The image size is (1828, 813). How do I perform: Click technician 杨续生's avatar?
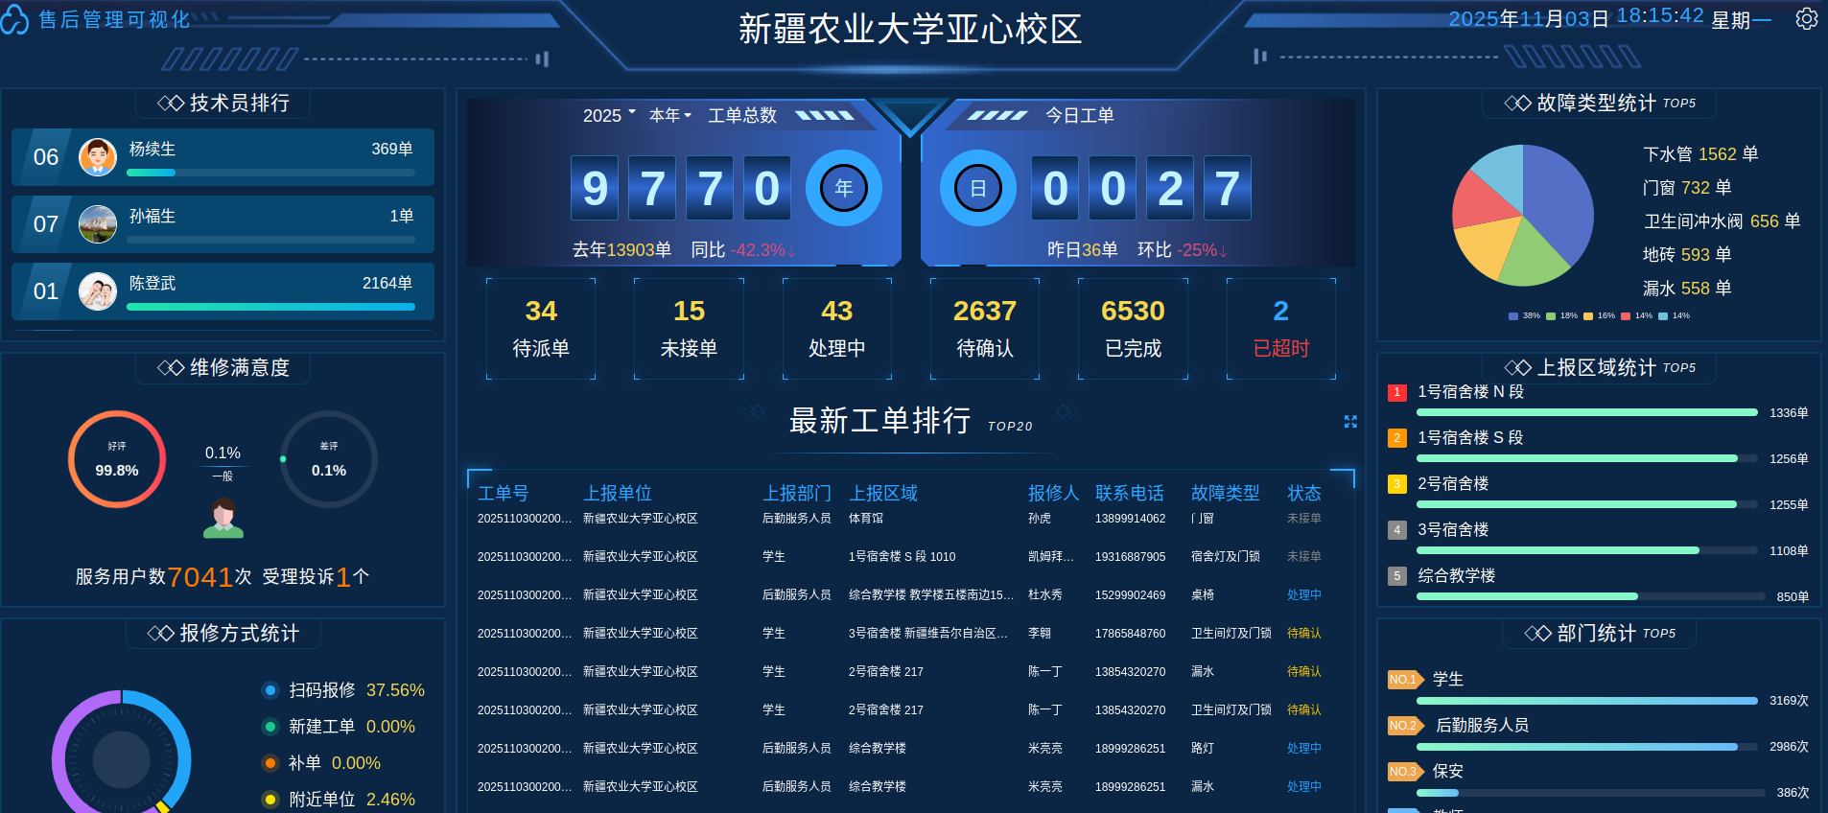pyautogui.click(x=98, y=157)
